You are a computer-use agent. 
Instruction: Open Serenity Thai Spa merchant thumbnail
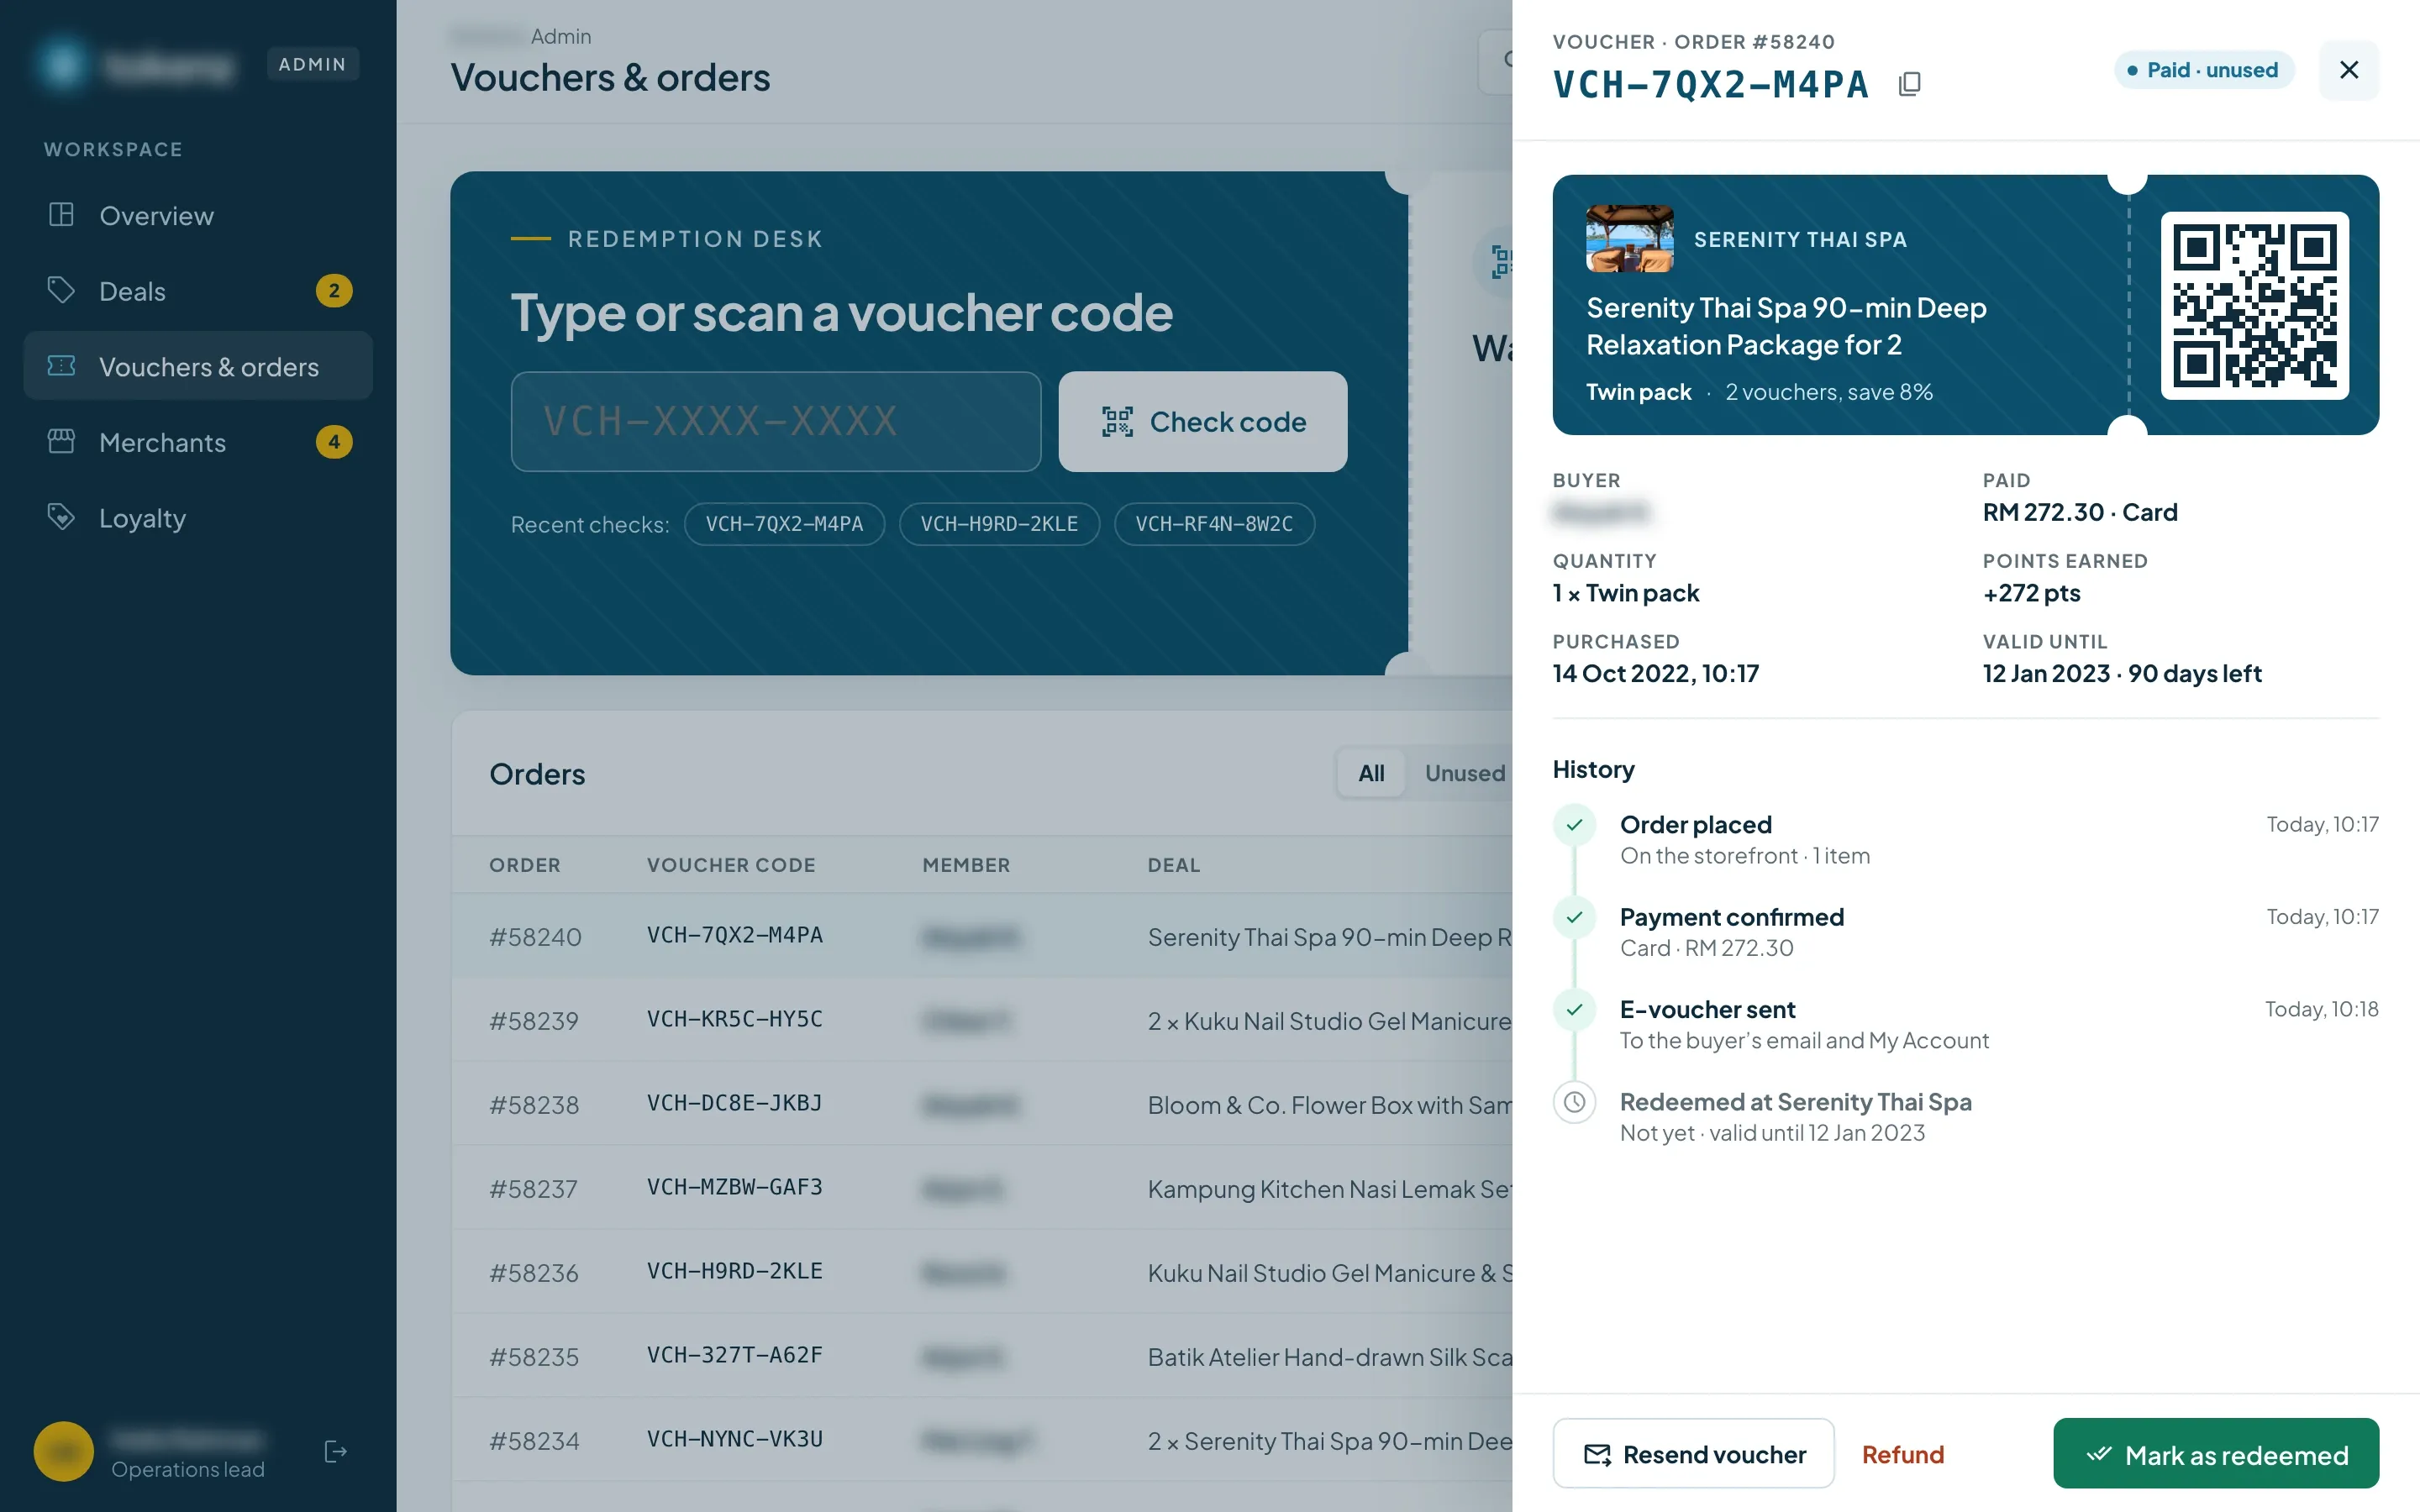(x=1629, y=239)
